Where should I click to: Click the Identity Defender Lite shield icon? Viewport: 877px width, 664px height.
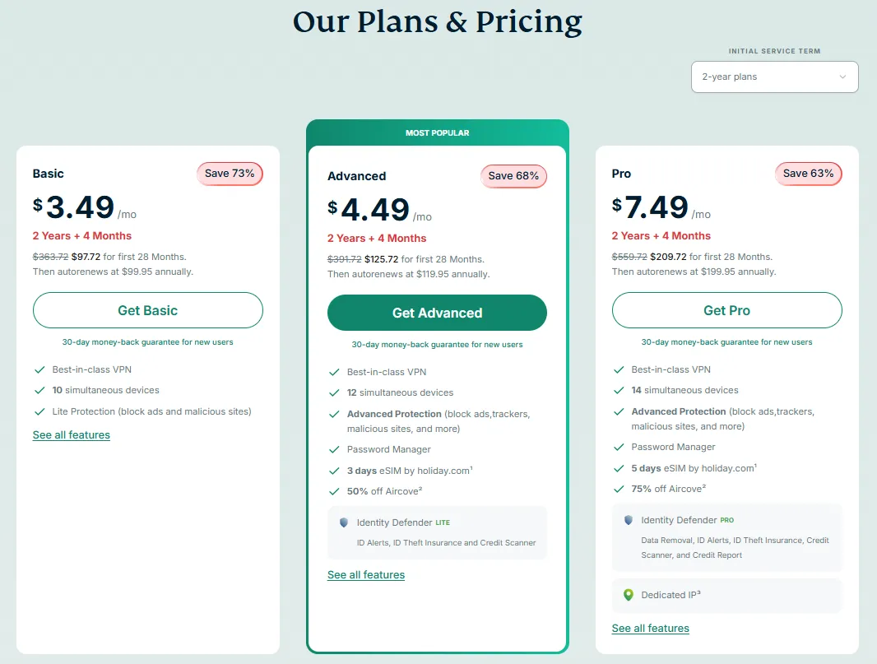[x=343, y=522]
